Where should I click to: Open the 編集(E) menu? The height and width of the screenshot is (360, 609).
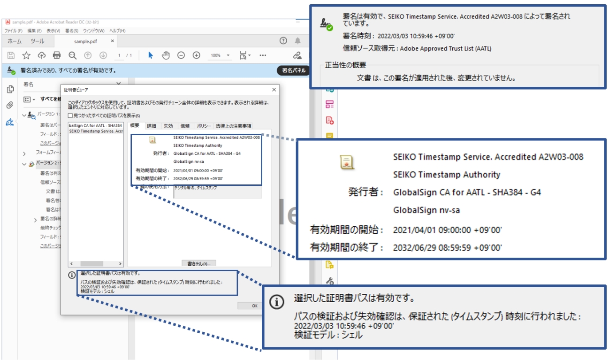tap(34, 31)
